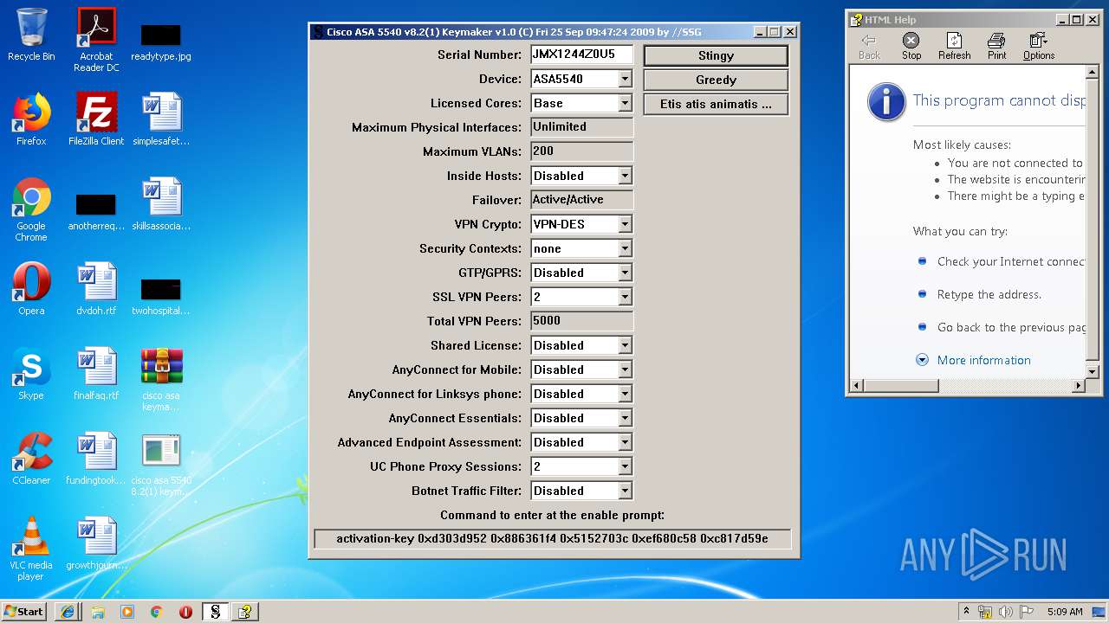Open dvdoh.rtf document icon
1109x623 pixels.
(96, 289)
